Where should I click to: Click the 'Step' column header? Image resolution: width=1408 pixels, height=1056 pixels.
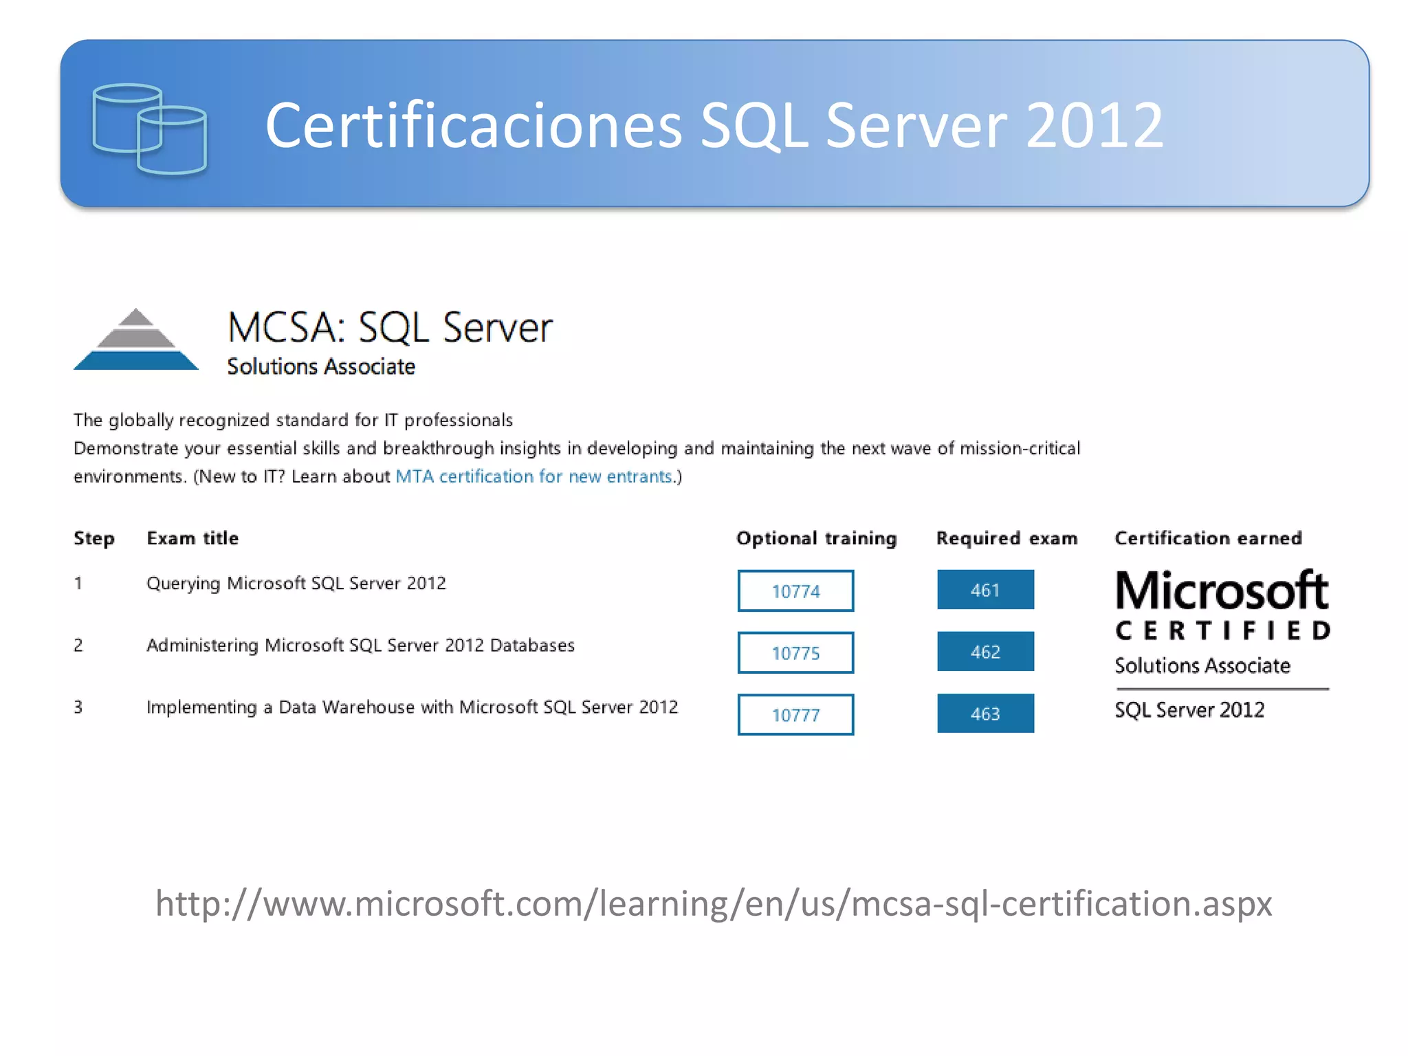pos(94,538)
